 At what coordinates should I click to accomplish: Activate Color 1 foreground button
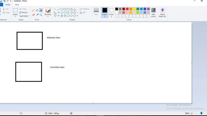tap(105, 12)
